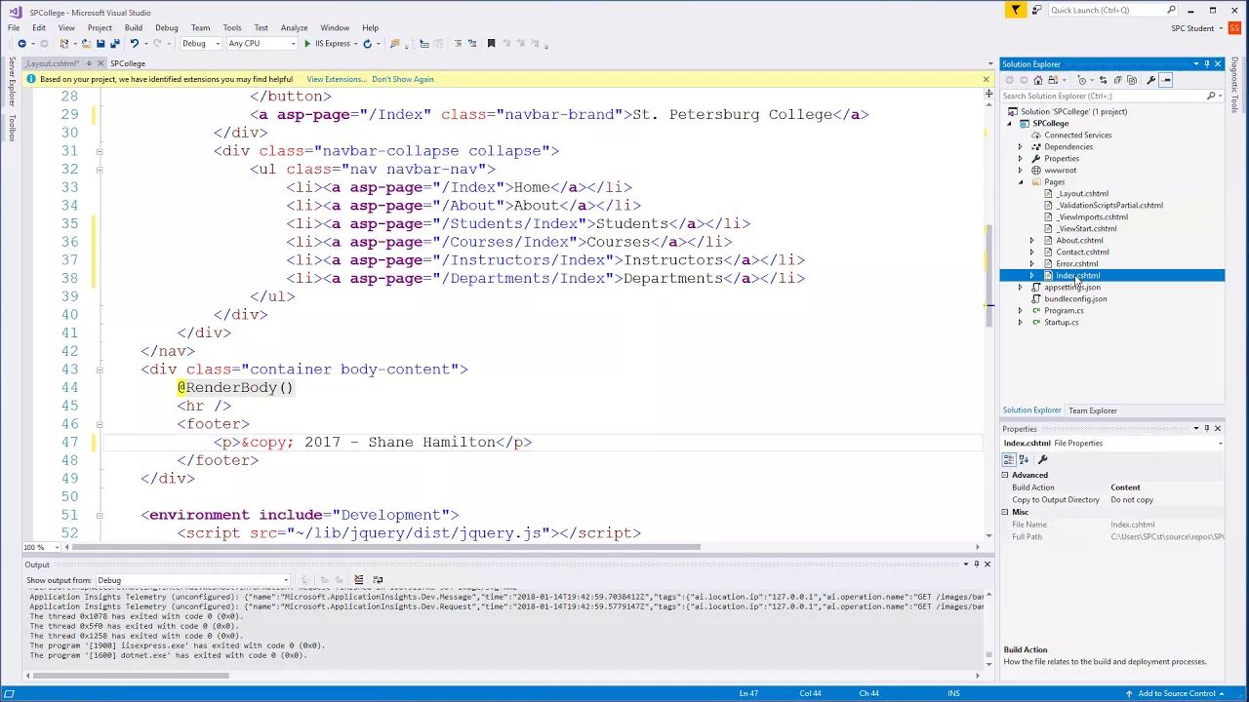Open Properties wrench icon in Solution Explorer toolbar
The image size is (1249, 702).
point(1151,80)
